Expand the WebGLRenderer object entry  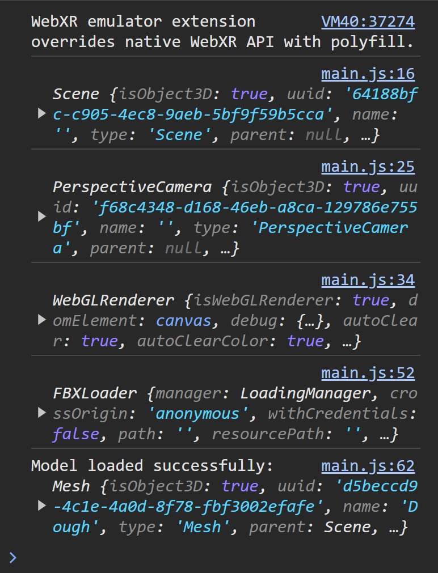click(x=42, y=320)
